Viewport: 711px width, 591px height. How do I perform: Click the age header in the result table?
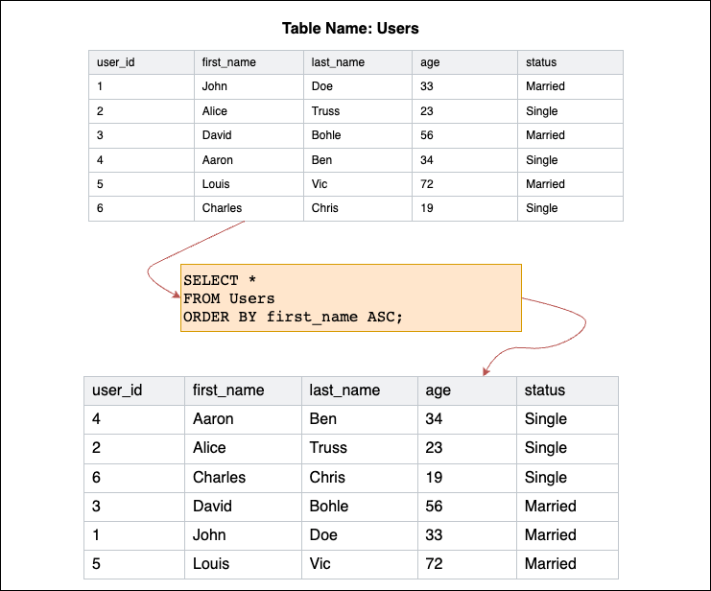pos(438,390)
